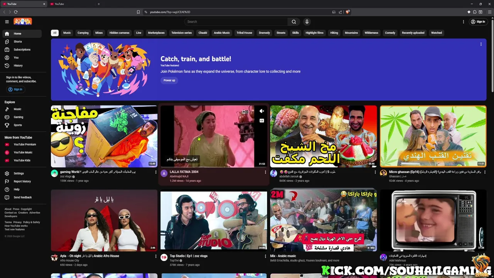Open a new browser tab
The image size is (494, 278).
99,4
